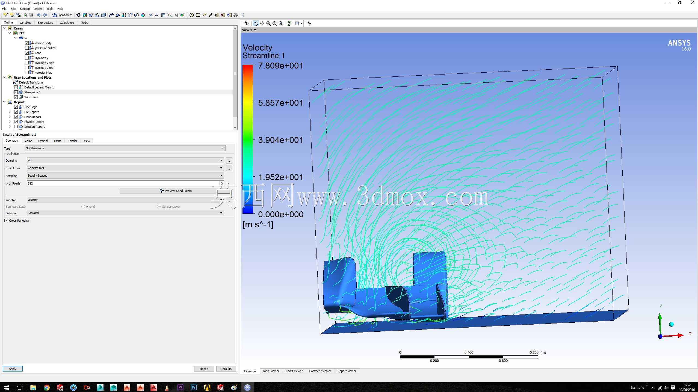698x392 pixels.
Task: Click the Apply button
Action: coord(13,369)
